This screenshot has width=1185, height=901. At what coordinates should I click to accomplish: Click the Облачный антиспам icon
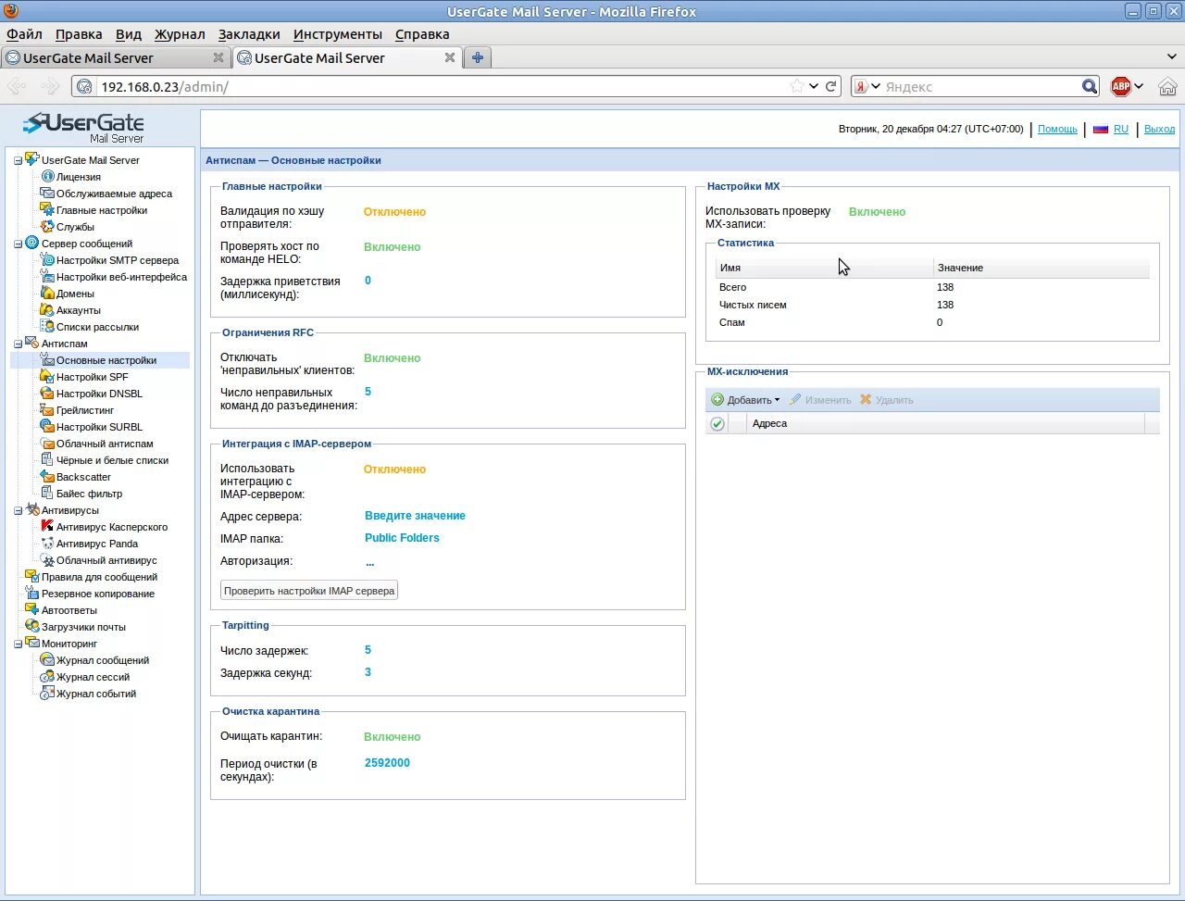(47, 443)
